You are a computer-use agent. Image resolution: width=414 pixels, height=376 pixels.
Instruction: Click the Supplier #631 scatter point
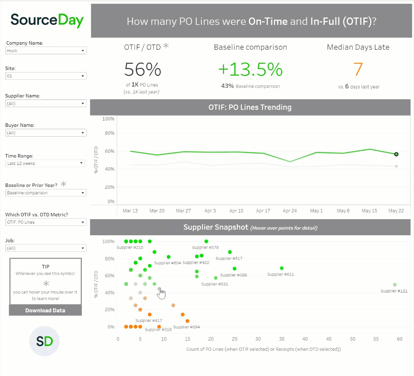point(216,278)
